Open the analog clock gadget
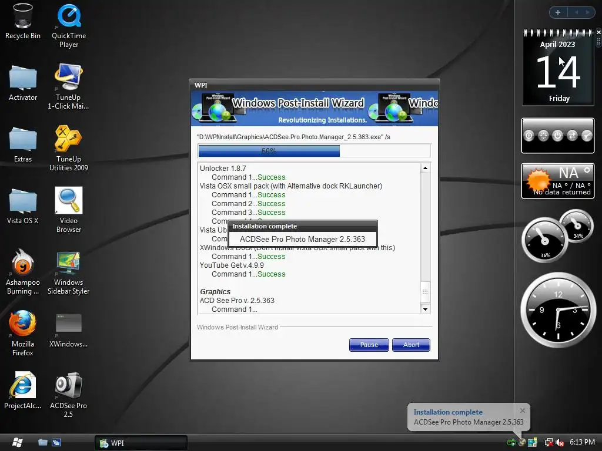The image size is (602, 451). (x=558, y=309)
